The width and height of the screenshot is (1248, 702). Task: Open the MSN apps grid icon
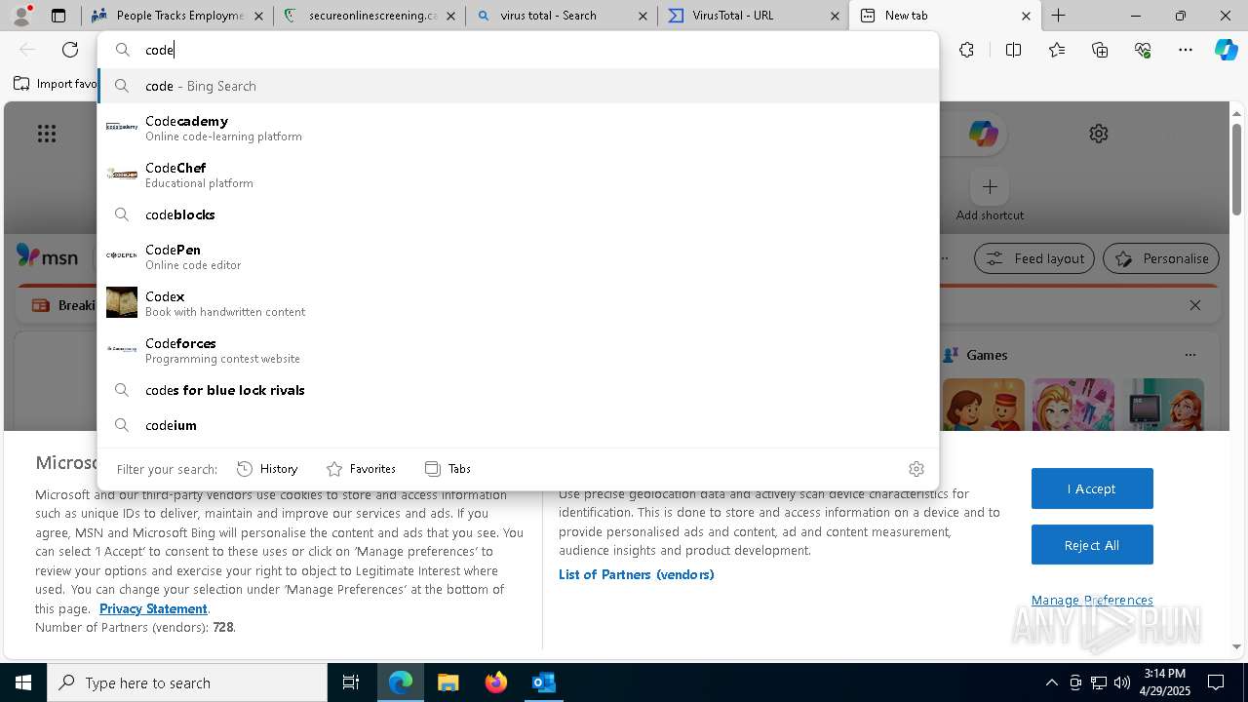(47, 134)
